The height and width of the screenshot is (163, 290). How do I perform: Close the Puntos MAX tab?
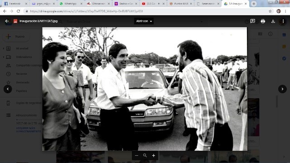pos(191,4)
